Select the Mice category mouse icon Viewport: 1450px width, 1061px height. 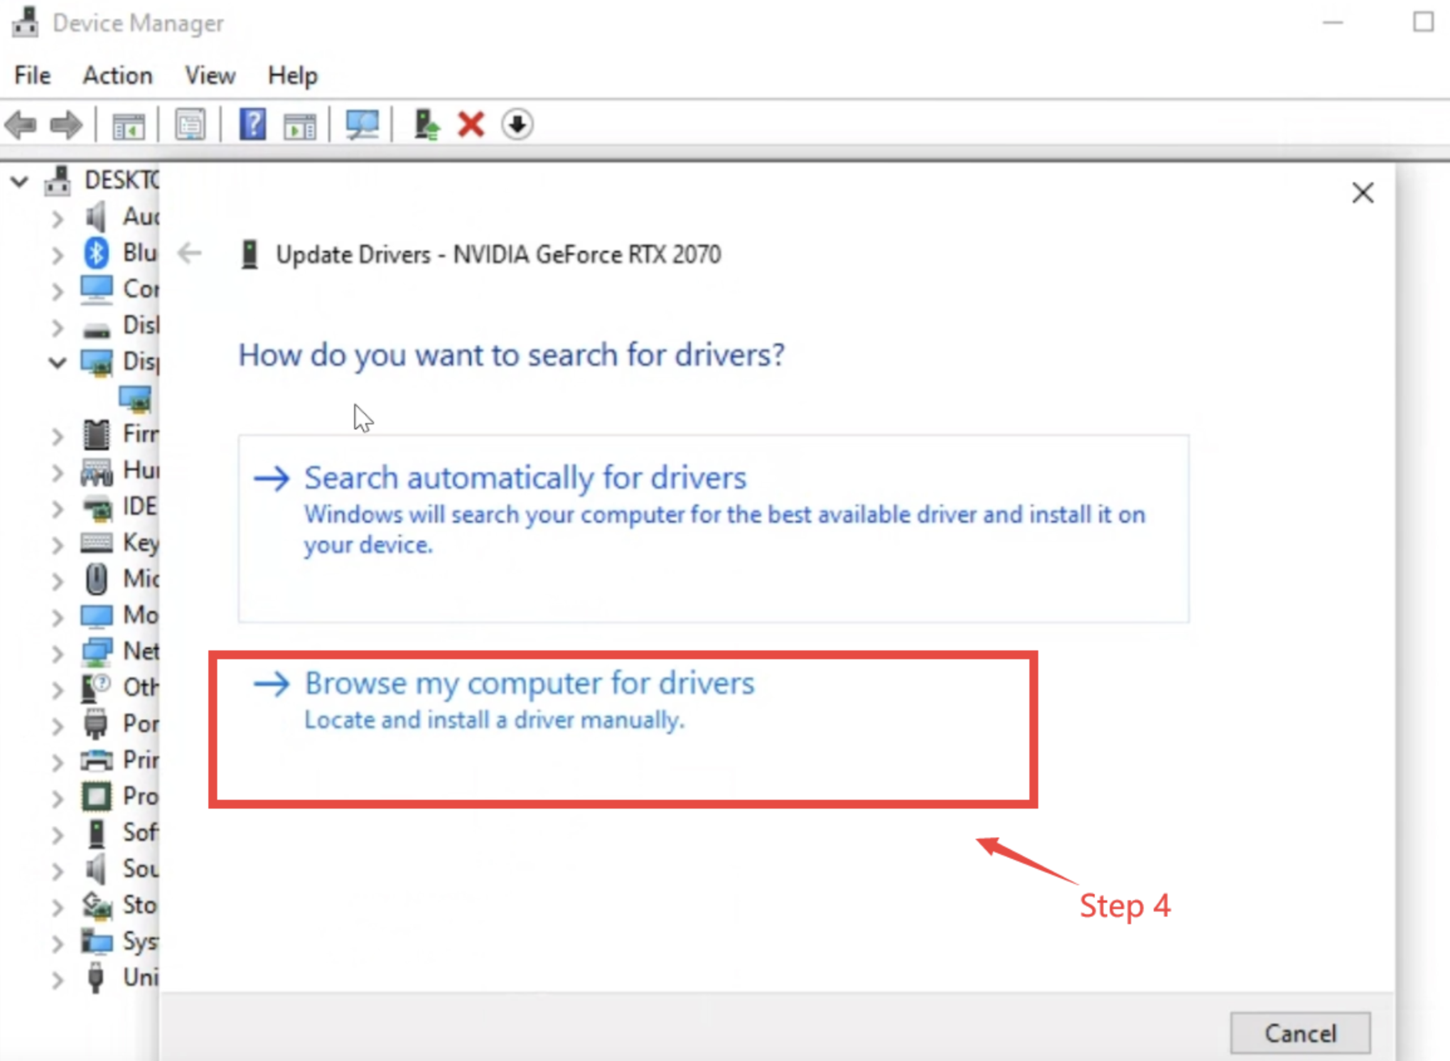(x=96, y=579)
